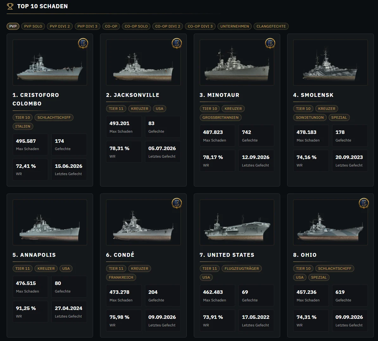Click SCHLACHTSCHIFF tag on Cristoforo Colombo

(x=54, y=117)
